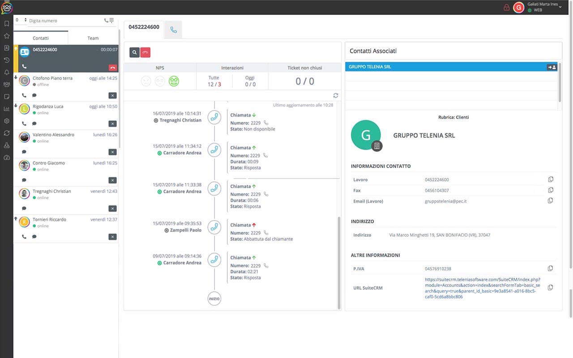Switch to the Team tab
Screen dimensions: 573x358
pyautogui.click(x=93, y=38)
